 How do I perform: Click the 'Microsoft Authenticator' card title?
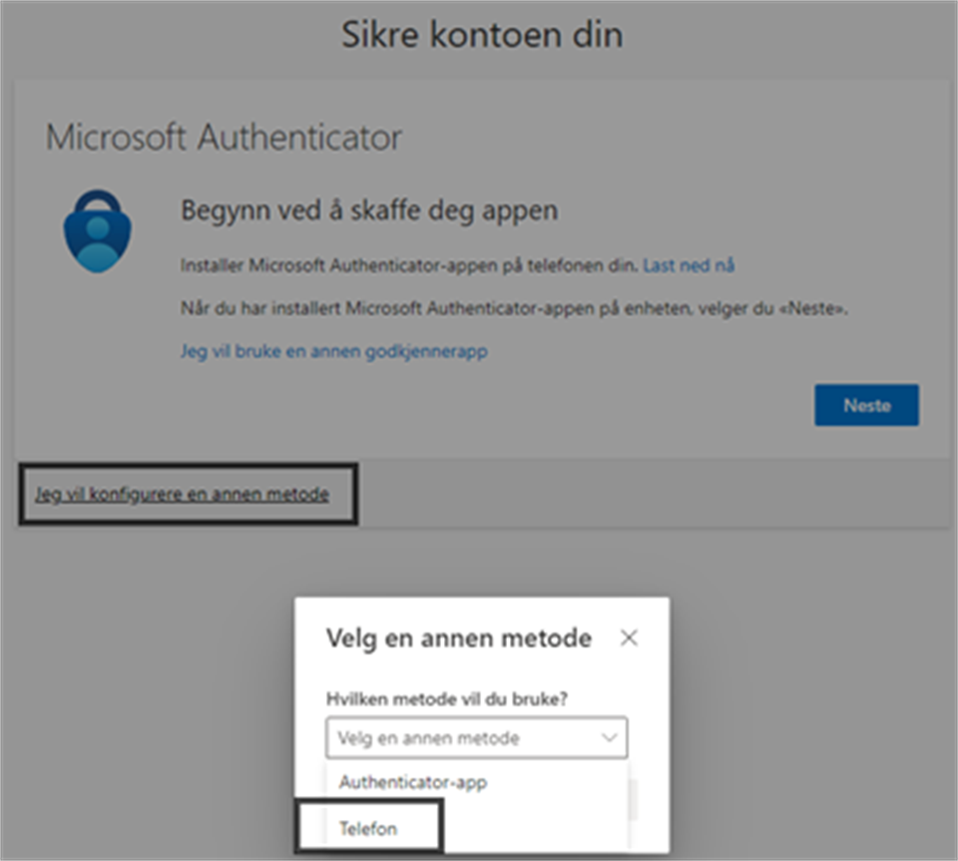pos(224,137)
